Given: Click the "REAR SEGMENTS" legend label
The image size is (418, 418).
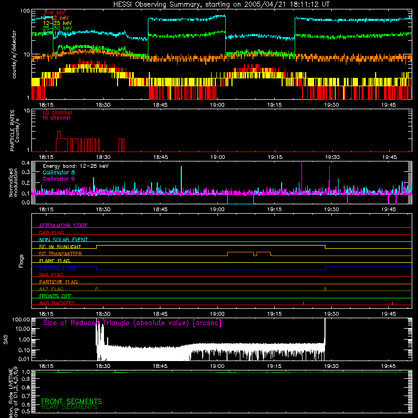Looking at the screenshot, I should 69,407.
